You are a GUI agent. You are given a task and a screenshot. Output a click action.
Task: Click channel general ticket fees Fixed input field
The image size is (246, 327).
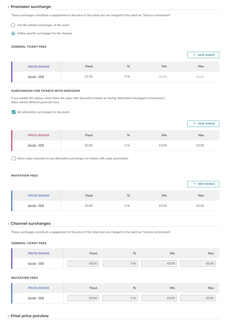[83, 264]
